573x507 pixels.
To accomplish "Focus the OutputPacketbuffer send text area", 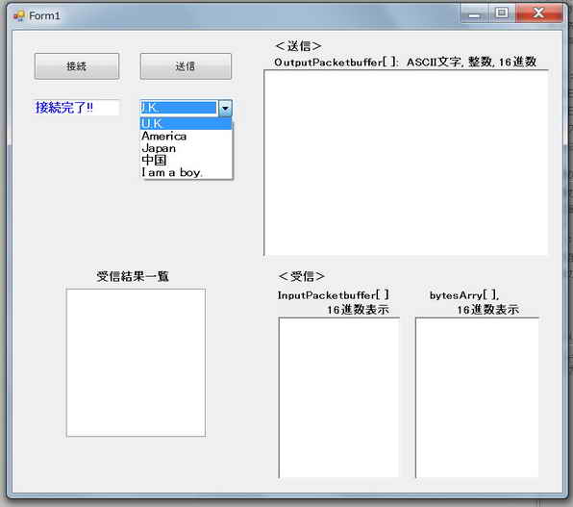I will pyautogui.click(x=406, y=163).
